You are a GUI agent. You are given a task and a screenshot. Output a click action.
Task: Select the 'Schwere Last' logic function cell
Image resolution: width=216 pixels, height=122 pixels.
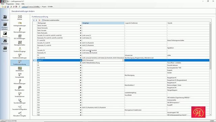tap(145, 55)
